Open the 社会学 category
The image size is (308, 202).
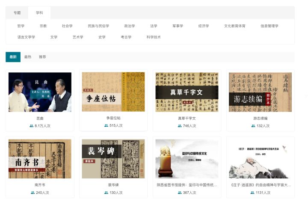[67, 26]
